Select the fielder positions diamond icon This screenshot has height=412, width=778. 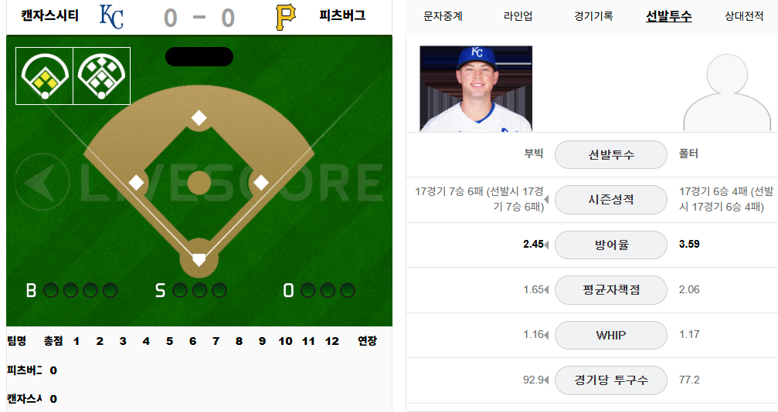(102, 76)
